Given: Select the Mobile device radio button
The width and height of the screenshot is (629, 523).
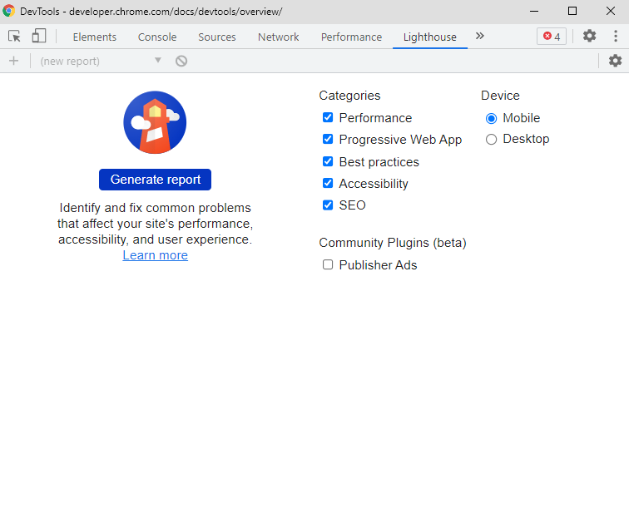Looking at the screenshot, I should 492,119.
